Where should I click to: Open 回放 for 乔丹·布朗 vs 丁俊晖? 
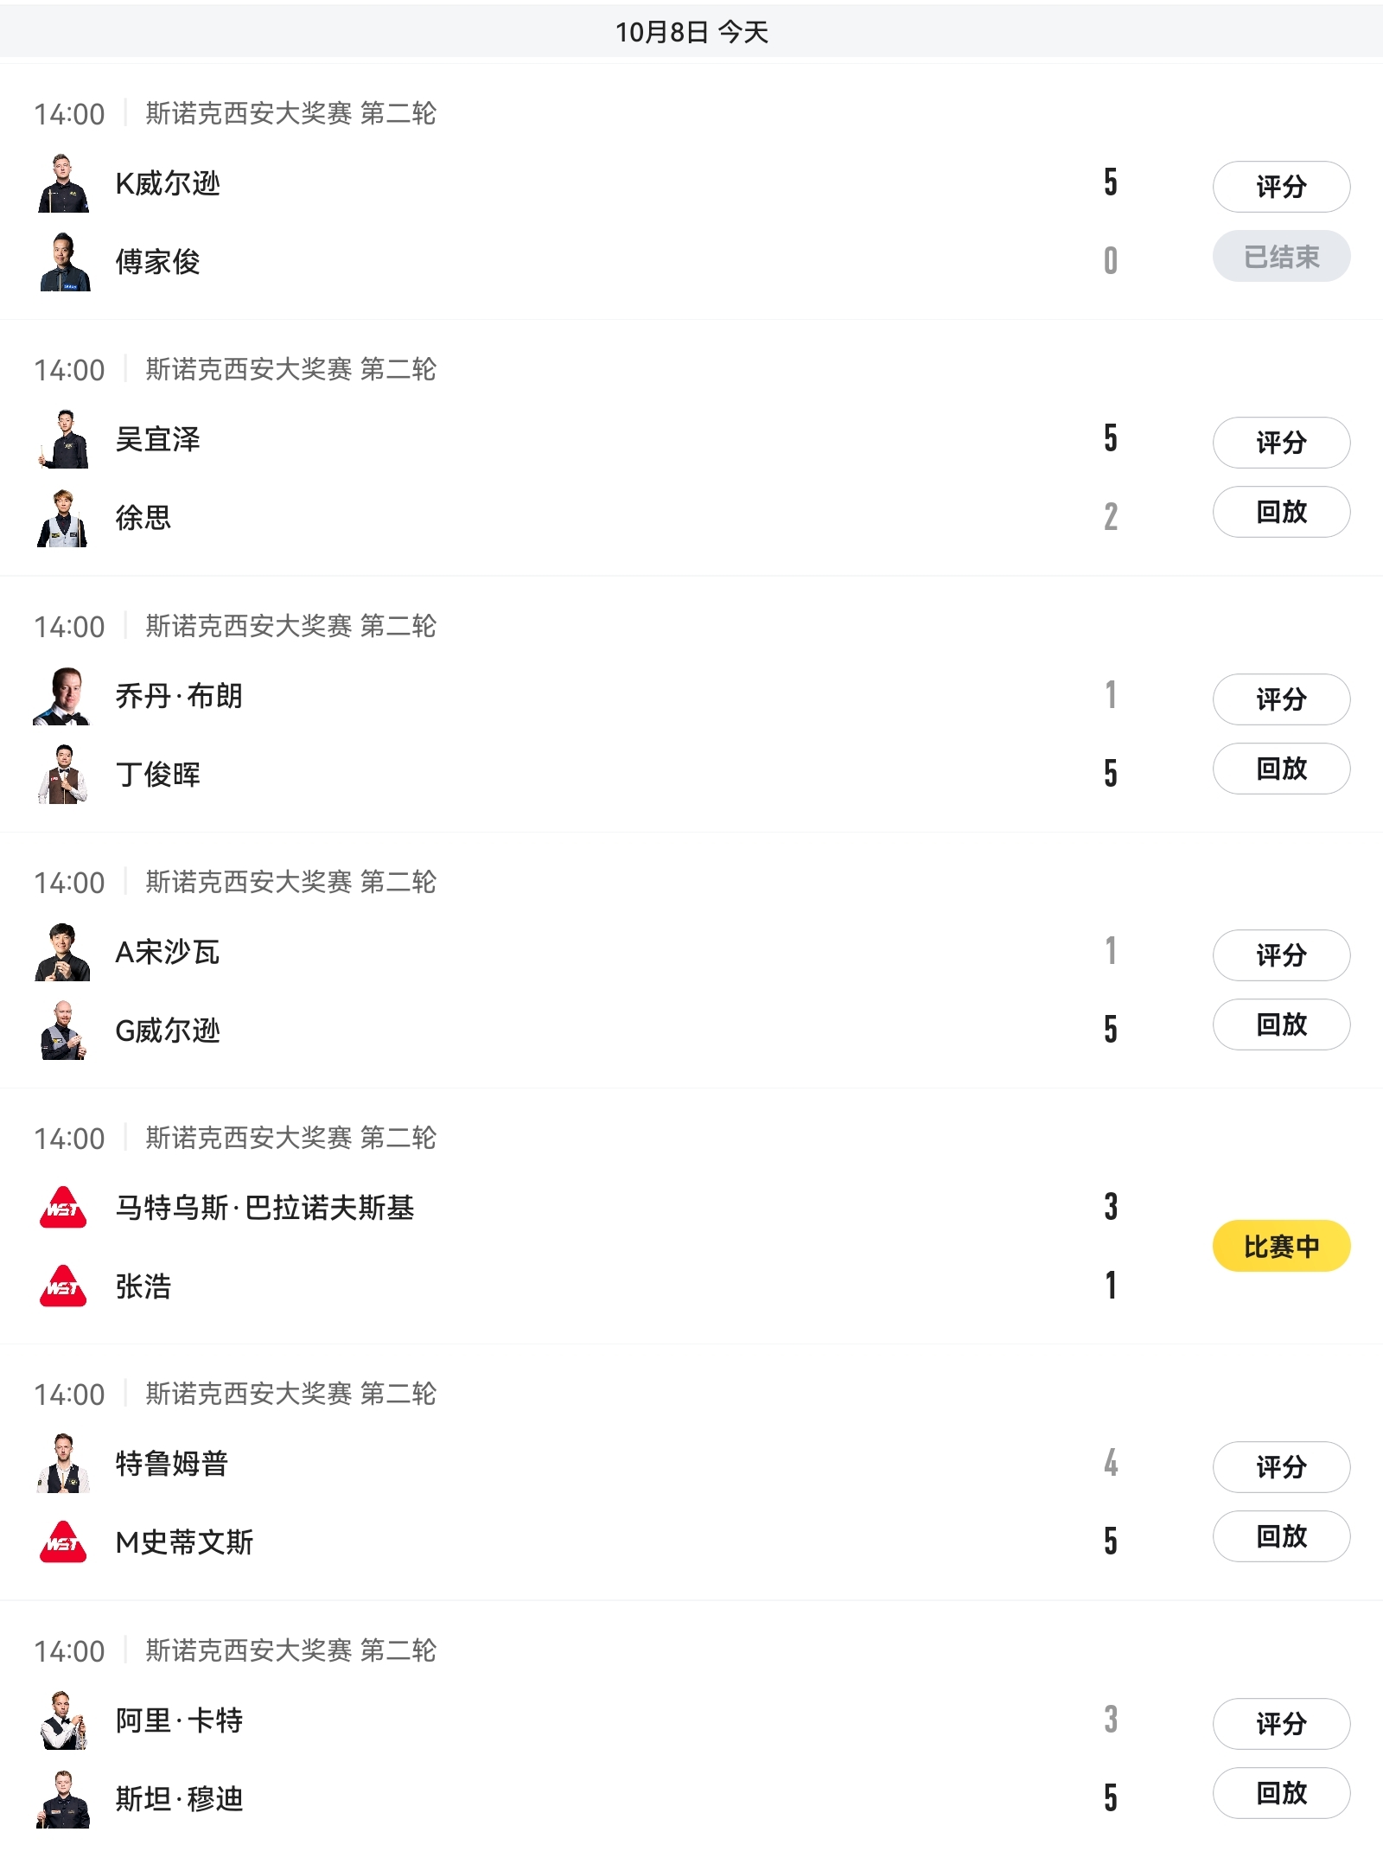point(1280,769)
